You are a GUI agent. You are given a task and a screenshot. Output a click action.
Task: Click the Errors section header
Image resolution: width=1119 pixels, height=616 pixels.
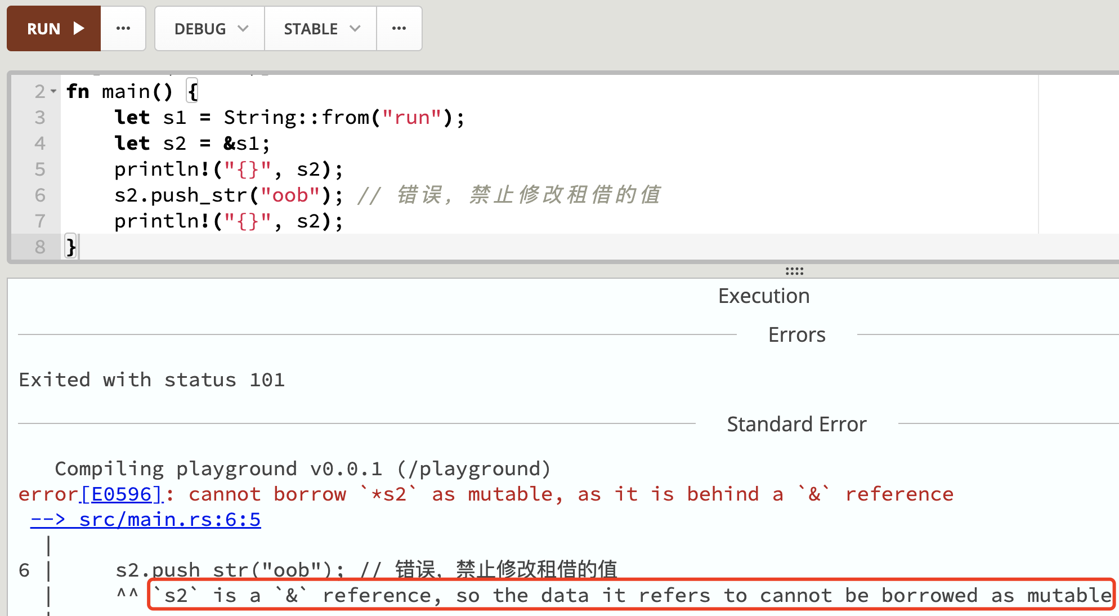[796, 335]
